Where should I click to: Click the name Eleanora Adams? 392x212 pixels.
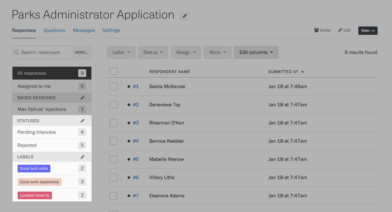pos(167,196)
